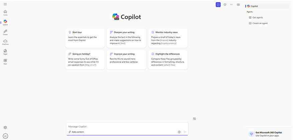Image resolution: width=293 pixels, height=140 pixels.
Task: Click the [attach files] placeholder text
Action: pos(169,65)
